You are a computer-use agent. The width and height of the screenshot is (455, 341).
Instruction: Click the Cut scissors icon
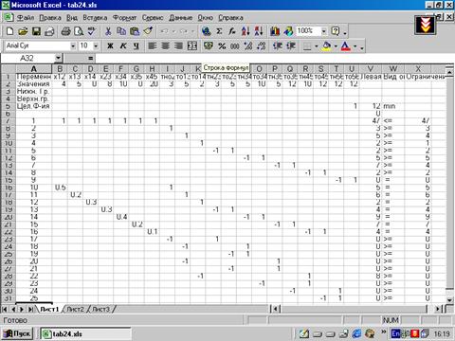[108, 31]
